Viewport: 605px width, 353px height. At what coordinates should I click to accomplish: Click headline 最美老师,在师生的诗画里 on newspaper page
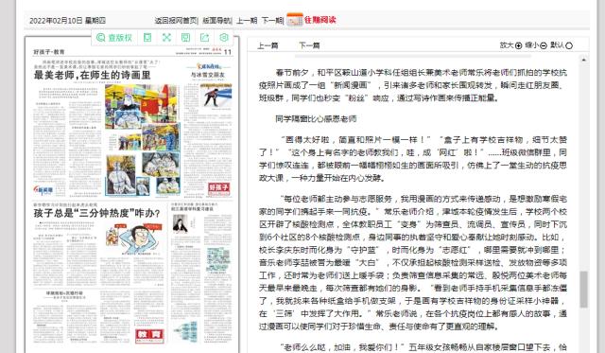pos(93,75)
